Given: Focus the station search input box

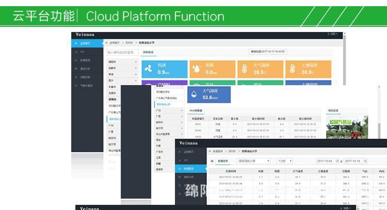Looking at the screenshot, I should [122, 52].
